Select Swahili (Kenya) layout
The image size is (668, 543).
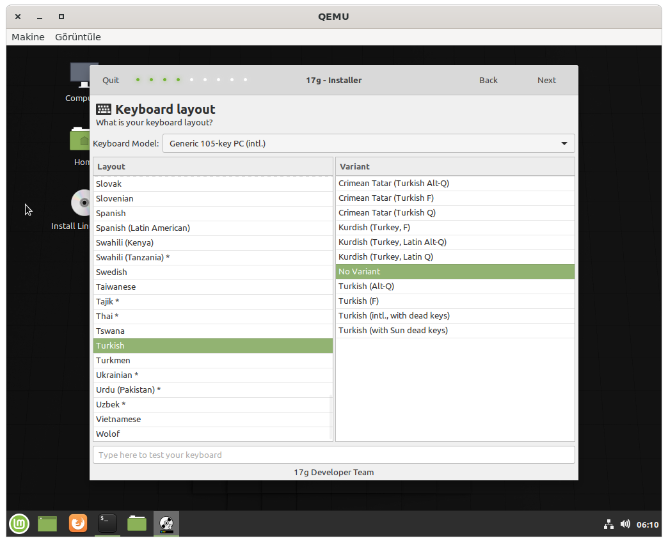click(x=213, y=243)
